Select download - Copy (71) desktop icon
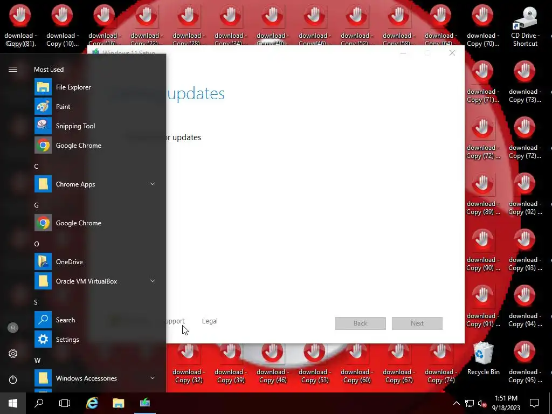552x414 pixels. [x=482, y=82]
